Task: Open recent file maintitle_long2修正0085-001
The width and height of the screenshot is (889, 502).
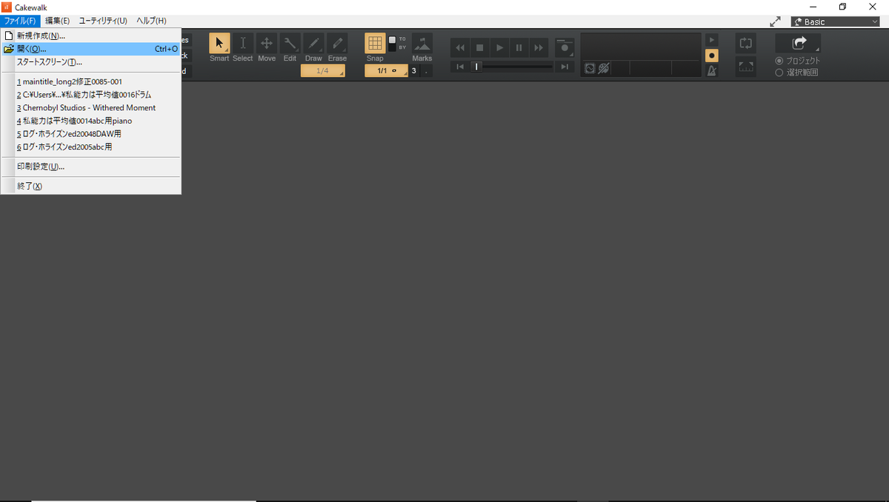Action: point(90,81)
